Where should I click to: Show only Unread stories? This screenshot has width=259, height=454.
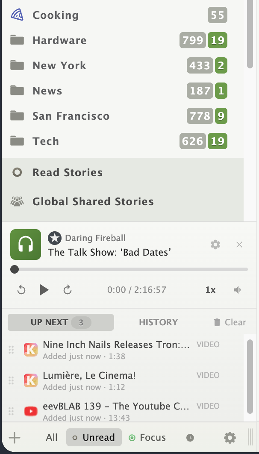click(x=94, y=437)
